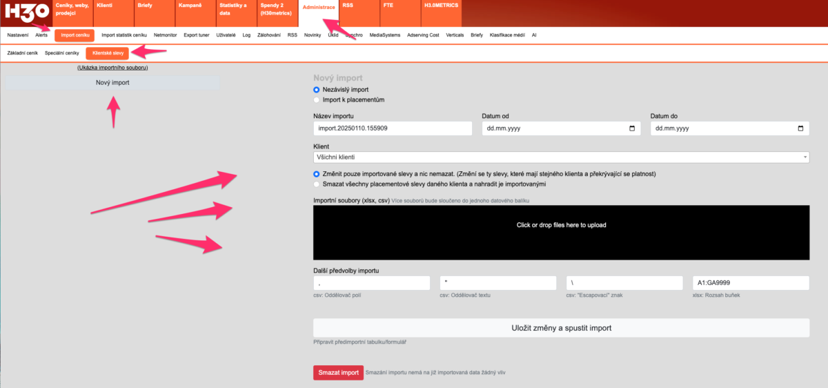Screen dimensions: 828x388
Task: Open the Administrace tab
Action: click(x=319, y=7)
